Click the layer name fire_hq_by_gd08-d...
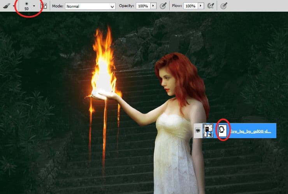The image size is (288, 194). (x=251, y=131)
